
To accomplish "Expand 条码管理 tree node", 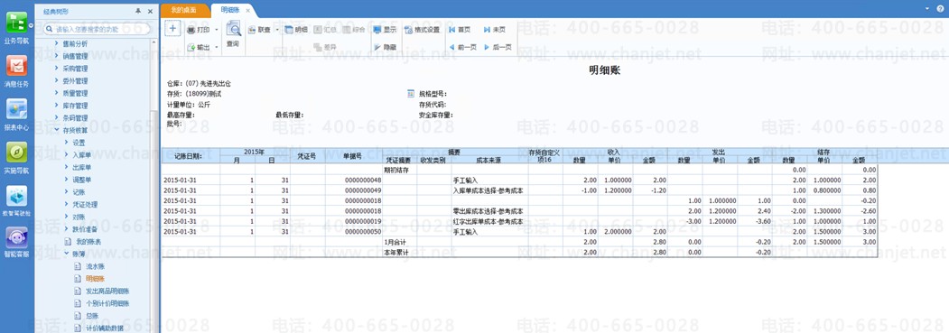I will click(57, 118).
